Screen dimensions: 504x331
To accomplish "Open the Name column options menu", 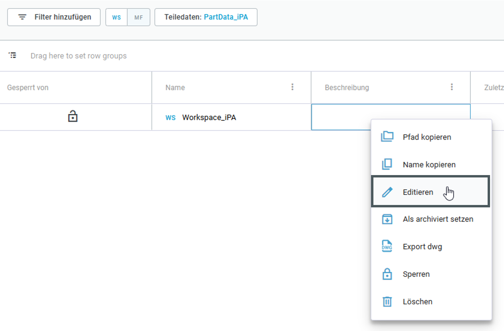I will (x=292, y=87).
